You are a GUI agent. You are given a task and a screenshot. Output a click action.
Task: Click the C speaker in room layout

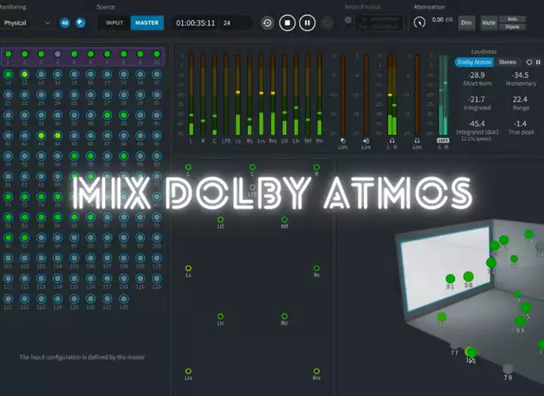pyautogui.click(x=252, y=167)
